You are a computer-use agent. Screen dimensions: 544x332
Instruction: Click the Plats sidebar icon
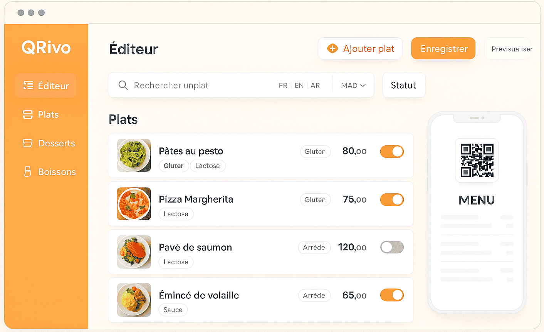tap(28, 114)
